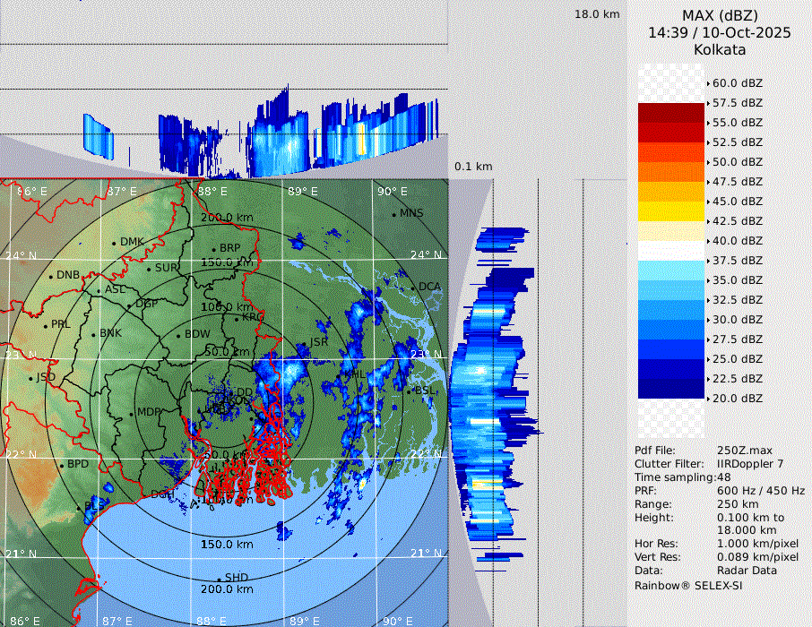This screenshot has width=812, height=627.
Task: Select the darkest navy swatch at scale bottom
Action: point(671,389)
